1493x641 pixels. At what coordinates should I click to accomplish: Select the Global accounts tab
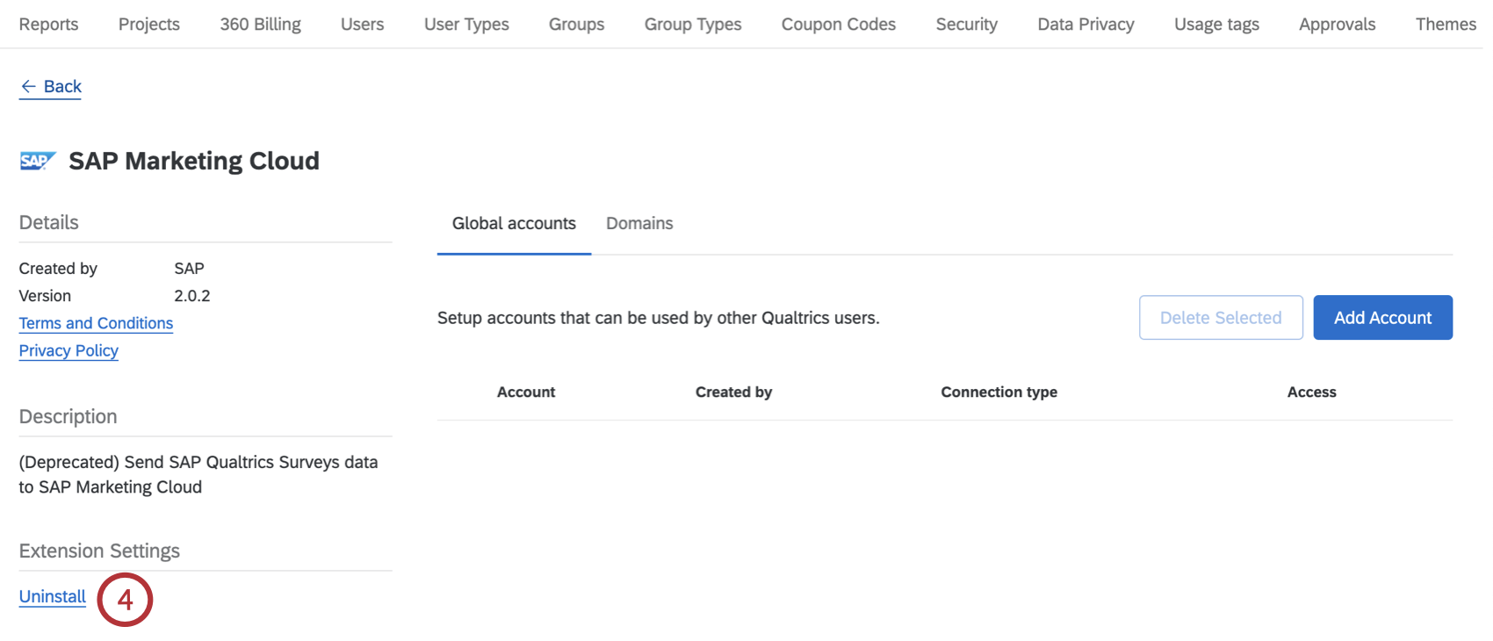tap(514, 224)
